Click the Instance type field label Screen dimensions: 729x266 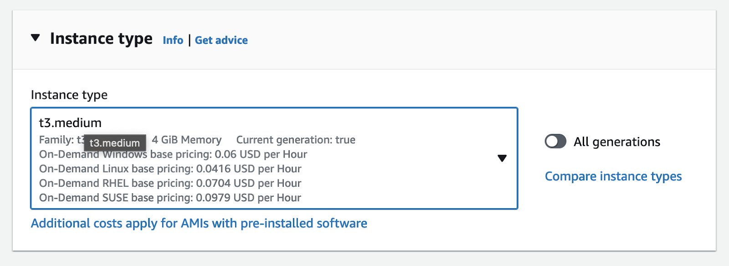pos(69,95)
